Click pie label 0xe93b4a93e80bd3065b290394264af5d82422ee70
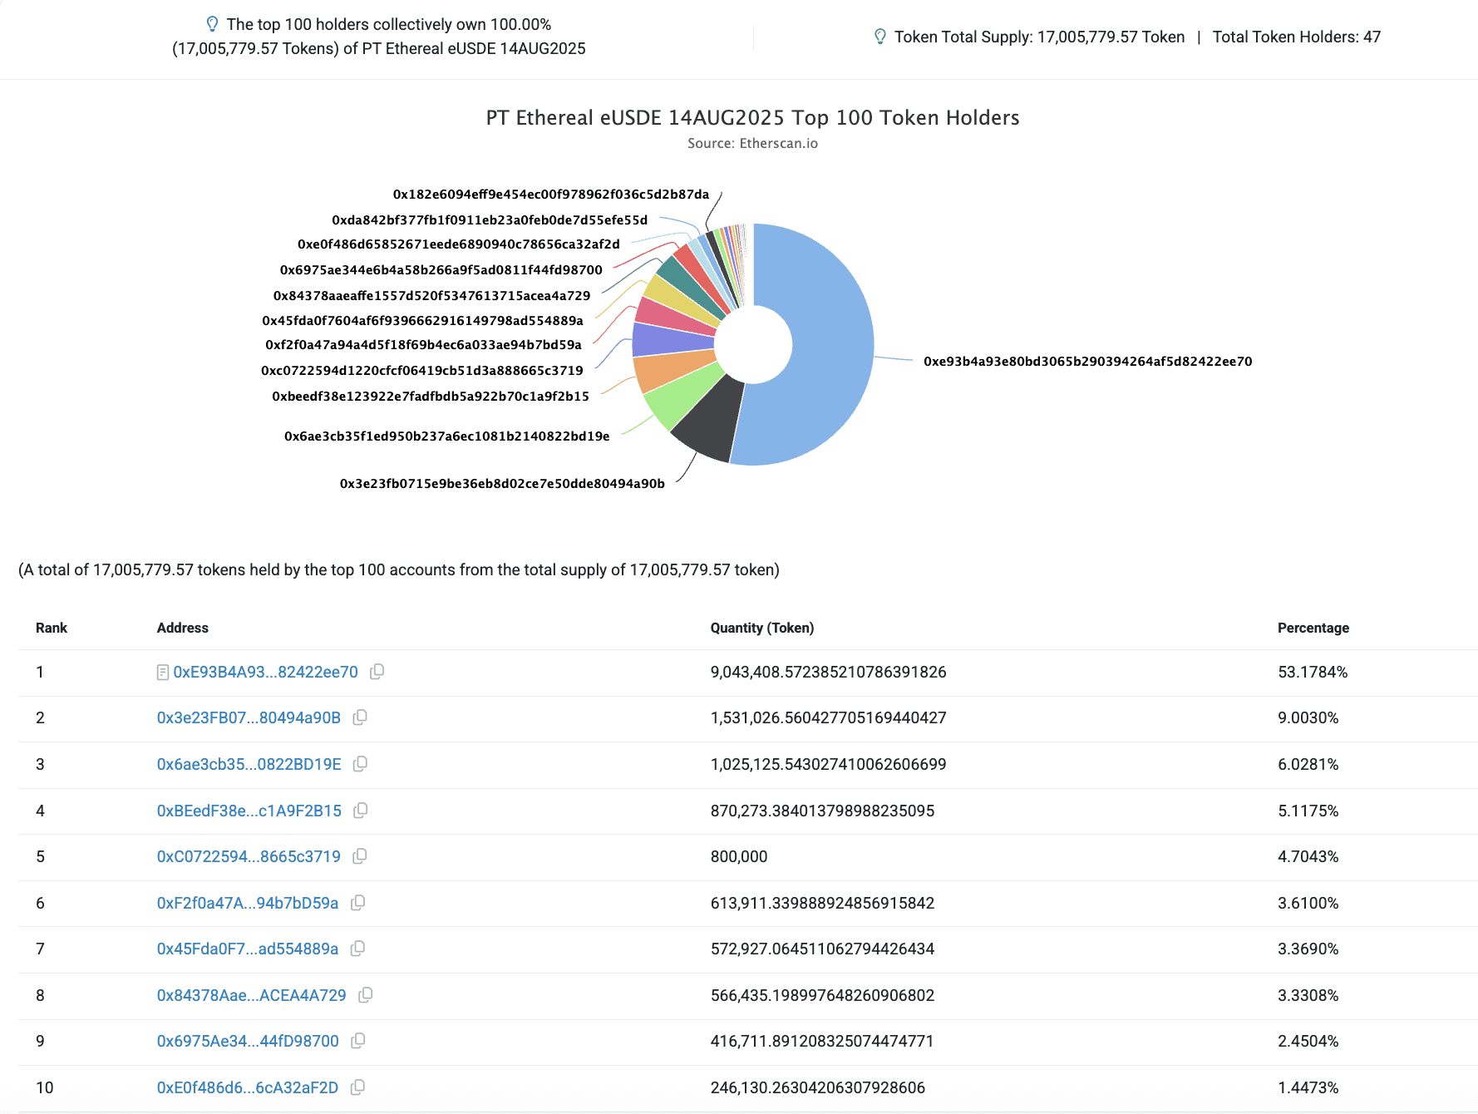Screen dimensions: 1478x1114 1087,362
